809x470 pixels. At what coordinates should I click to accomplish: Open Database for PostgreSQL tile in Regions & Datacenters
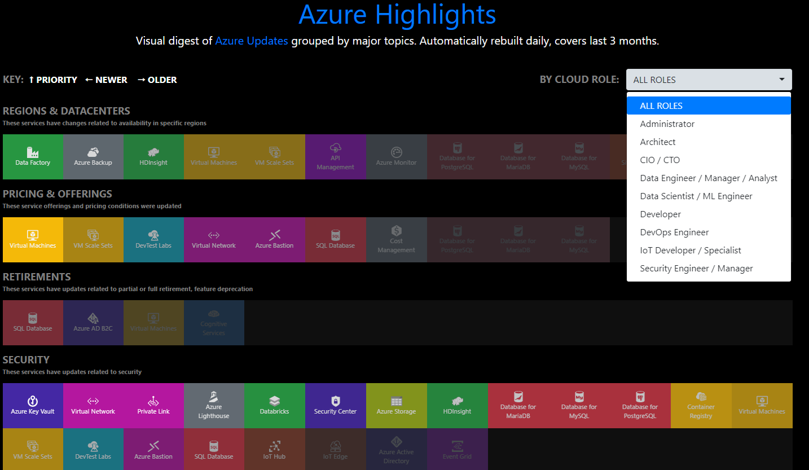coord(458,157)
